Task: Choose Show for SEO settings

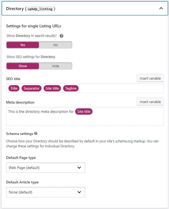Action: [23, 66]
